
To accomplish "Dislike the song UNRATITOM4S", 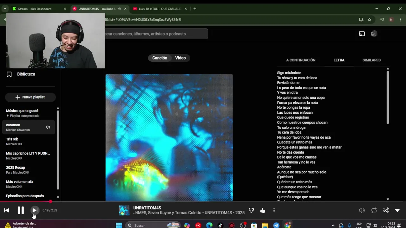I will pyautogui.click(x=251, y=210).
